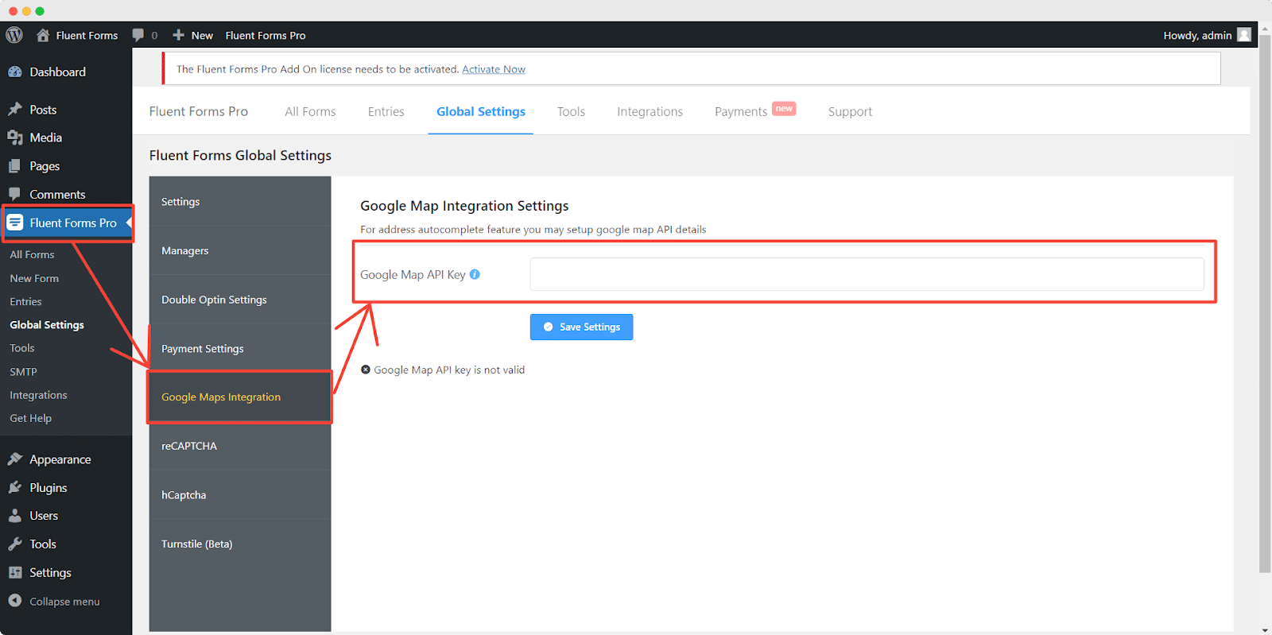Click the Fluent Forms Pro menu icon
This screenshot has width=1272, height=635.
[15, 223]
